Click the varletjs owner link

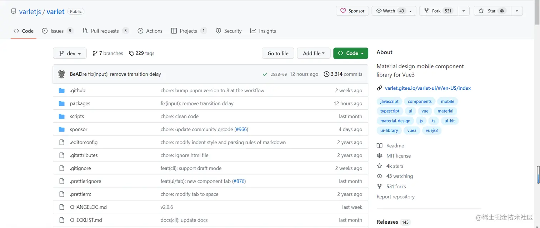click(x=30, y=11)
